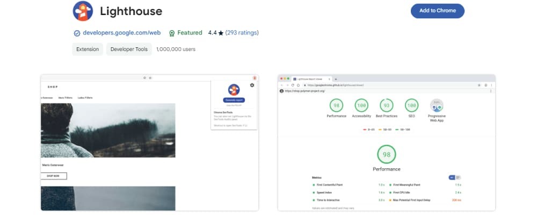Click the green Featured award badge icon
The width and height of the screenshot is (537, 215).
coord(172,33)
